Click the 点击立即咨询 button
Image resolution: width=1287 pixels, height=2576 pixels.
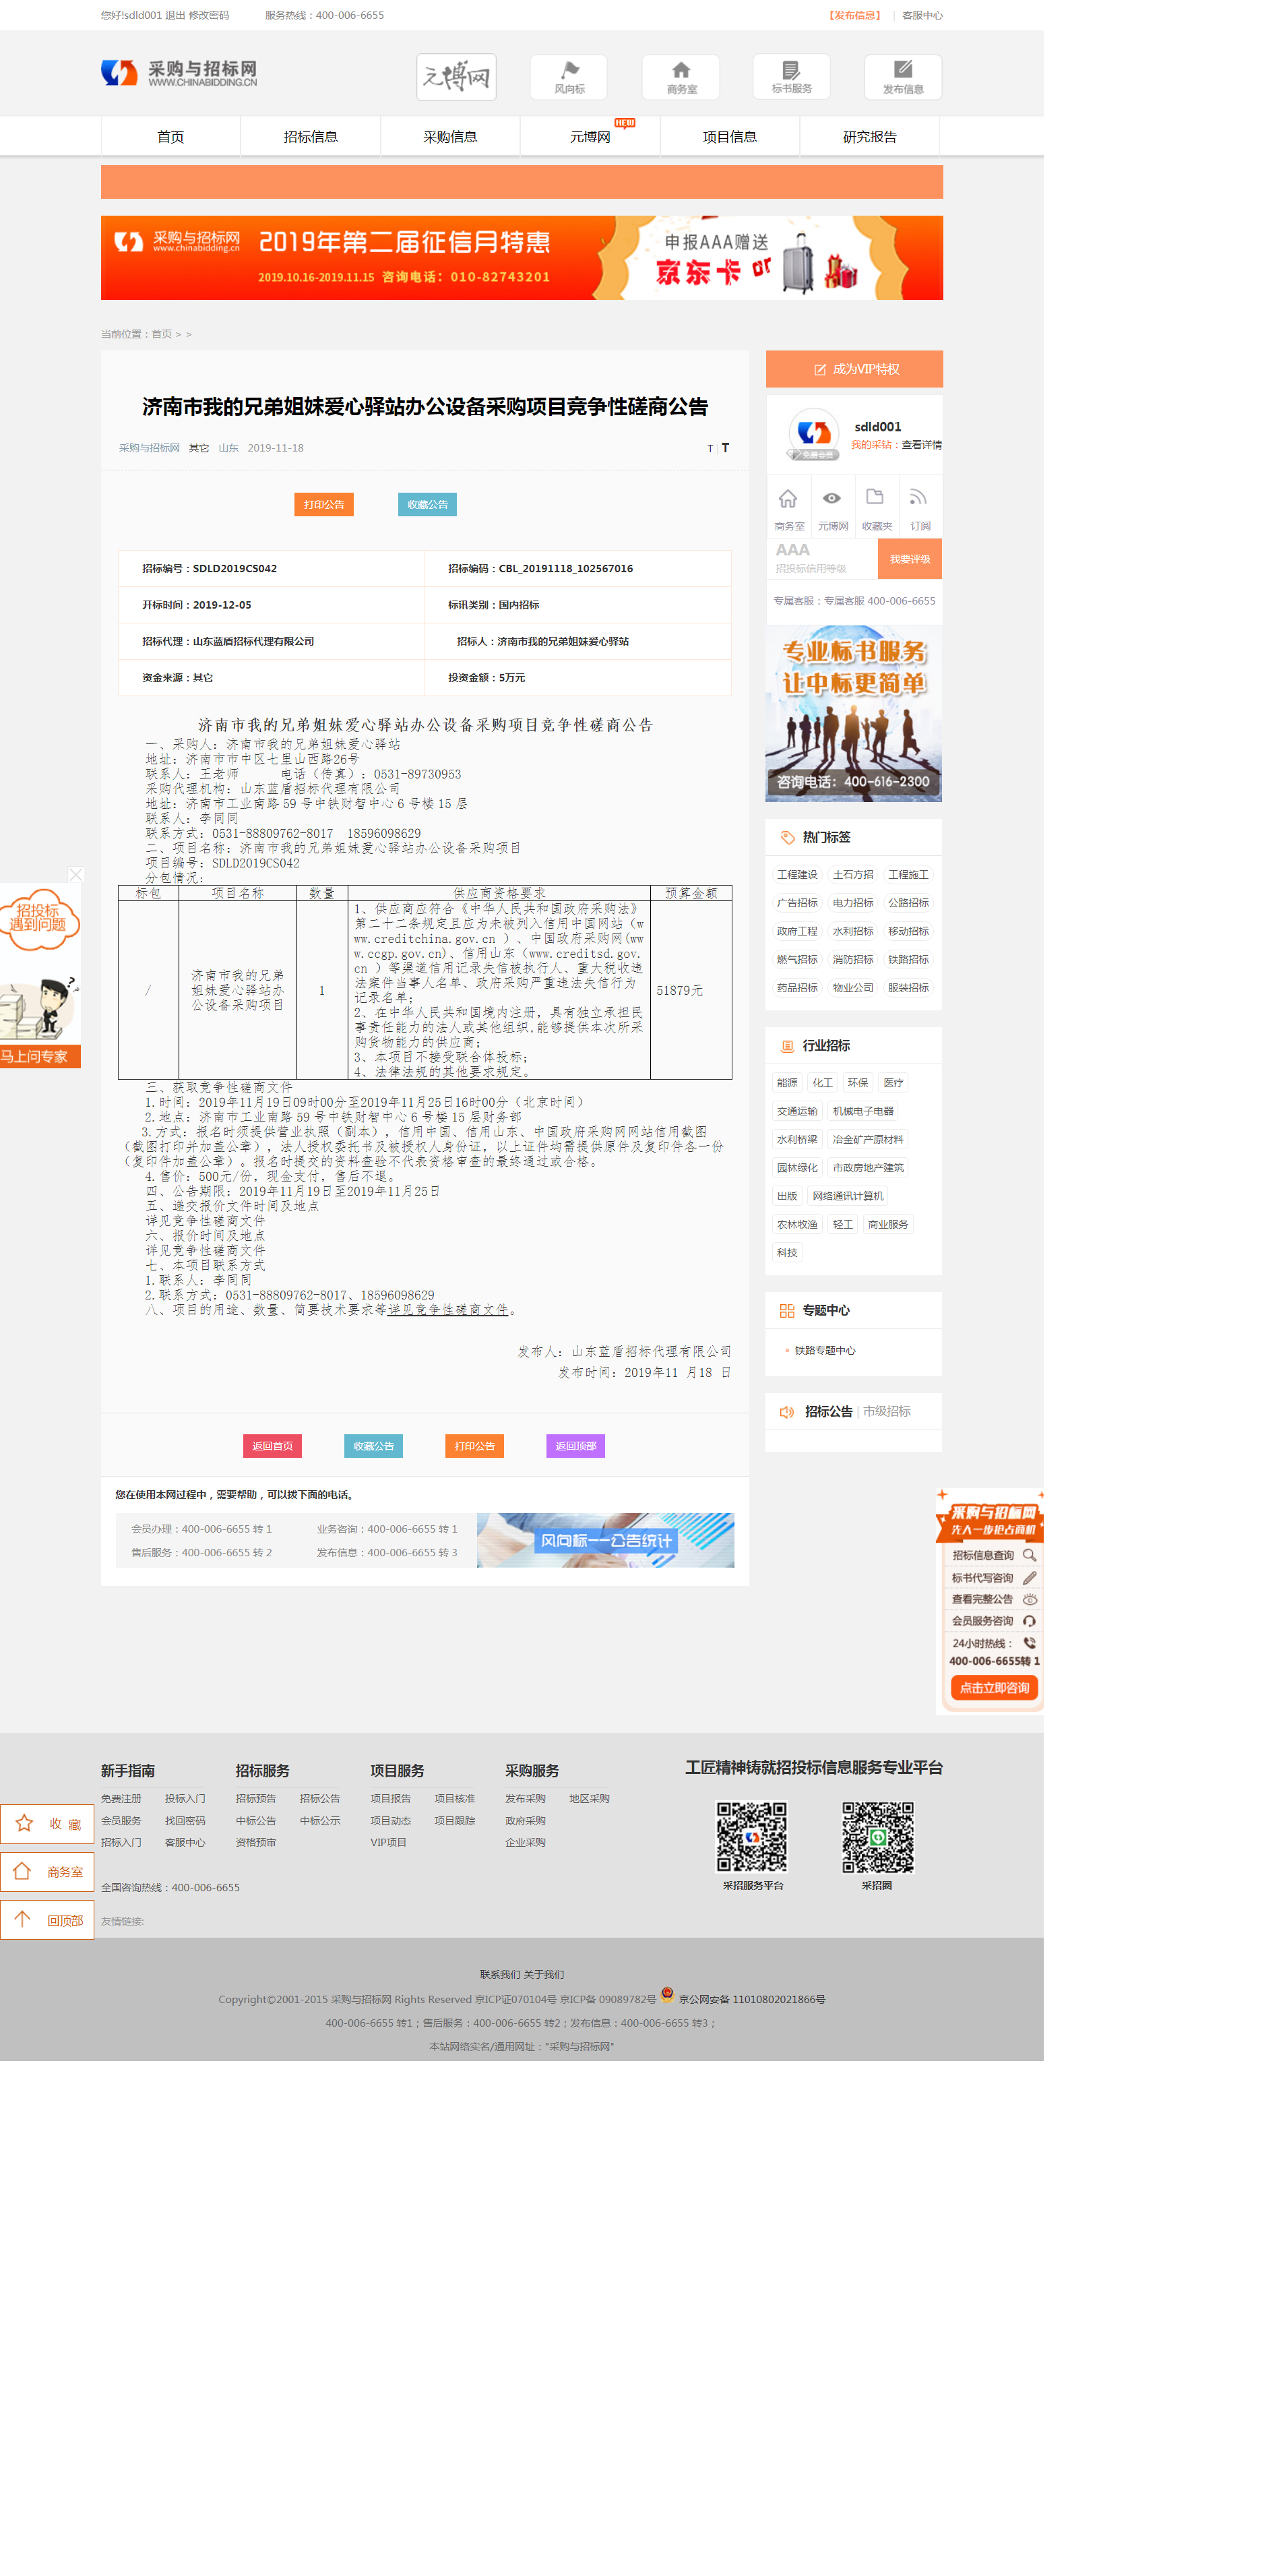click(x=994, y=1688)
